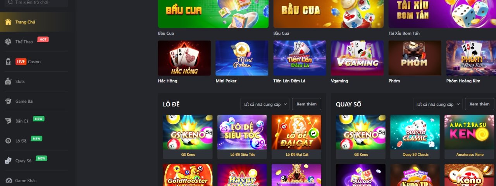The width and height of the screenshot is (496, 186).
Task: Open the Bắn Cá fish icon
Action: tap(8, 121)
